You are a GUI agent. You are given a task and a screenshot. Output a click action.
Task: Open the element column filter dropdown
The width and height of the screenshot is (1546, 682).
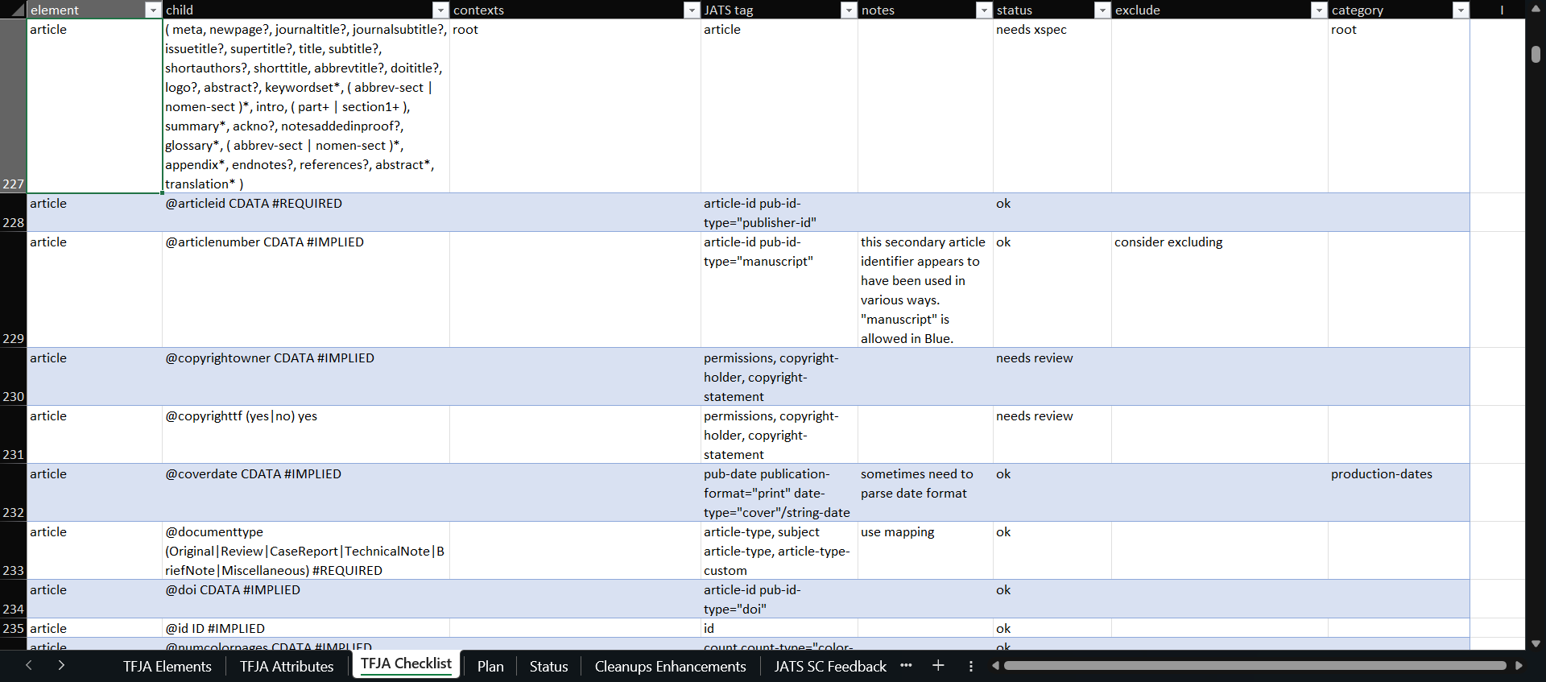click(152, 10)
